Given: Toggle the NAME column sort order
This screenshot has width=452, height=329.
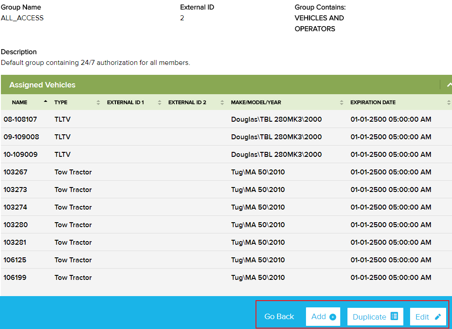Looking at the screenshot, I should click(x=45, y=101).
